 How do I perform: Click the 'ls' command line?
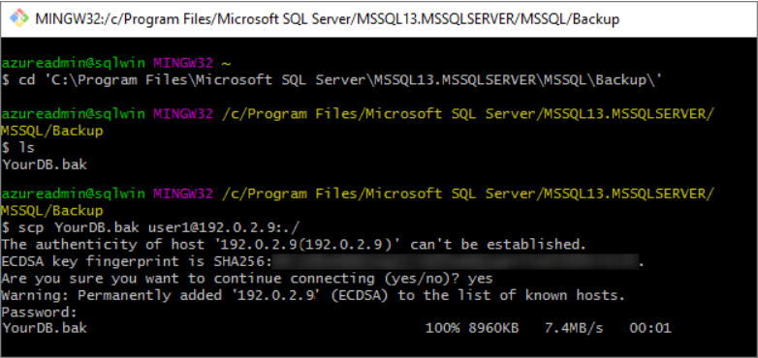click(x=17, y=147)
